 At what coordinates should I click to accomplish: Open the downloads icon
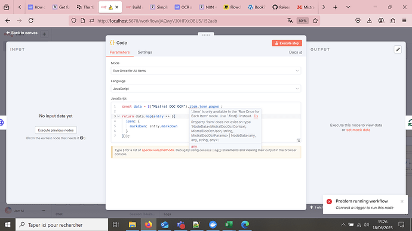point(370,21)
